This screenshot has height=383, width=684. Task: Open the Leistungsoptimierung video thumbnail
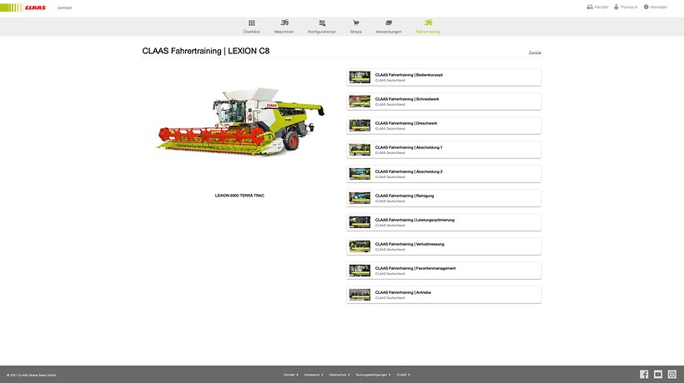360,222
